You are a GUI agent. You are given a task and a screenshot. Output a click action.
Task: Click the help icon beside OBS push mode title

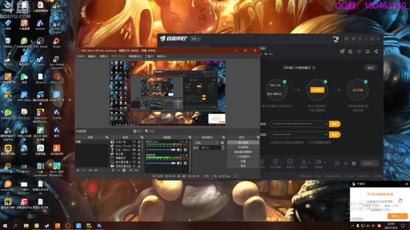click(x=314, y=67)
